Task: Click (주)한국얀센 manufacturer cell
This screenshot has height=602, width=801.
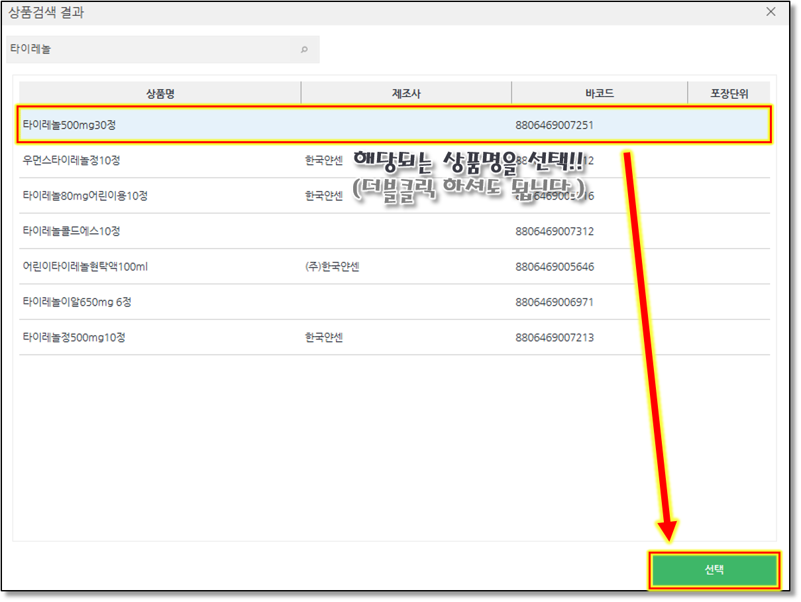Action: (332, 267)
